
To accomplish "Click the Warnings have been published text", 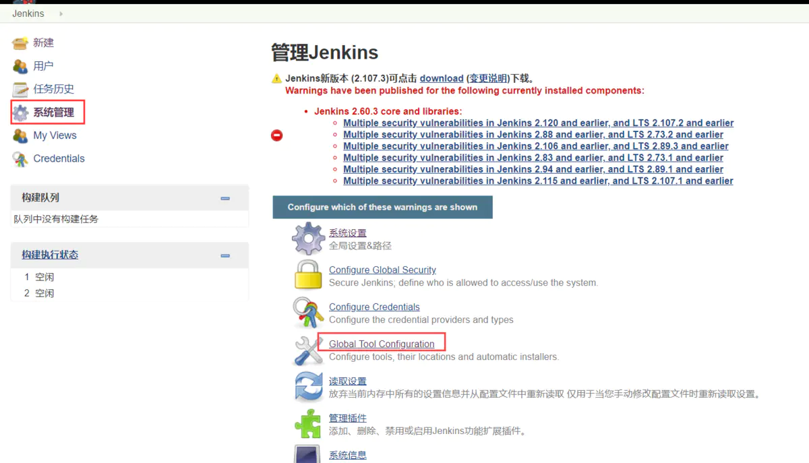I will 465,90.
